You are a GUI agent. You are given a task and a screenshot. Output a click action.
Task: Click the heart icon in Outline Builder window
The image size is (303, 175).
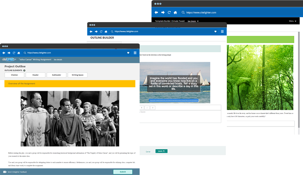215,31
